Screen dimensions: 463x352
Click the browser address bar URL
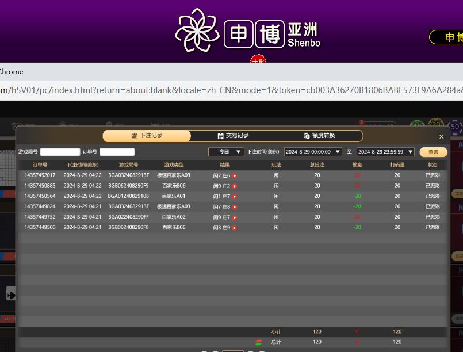230,90
